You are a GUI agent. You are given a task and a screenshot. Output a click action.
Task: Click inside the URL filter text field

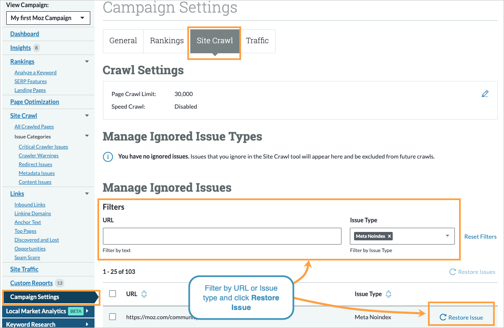click(x=222, y=236)
